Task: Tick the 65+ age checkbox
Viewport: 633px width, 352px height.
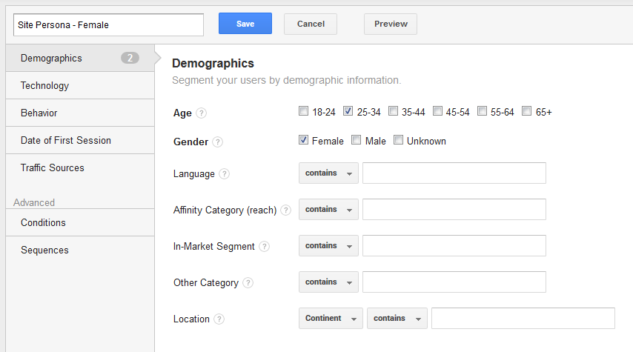Action: click(527, 111)
